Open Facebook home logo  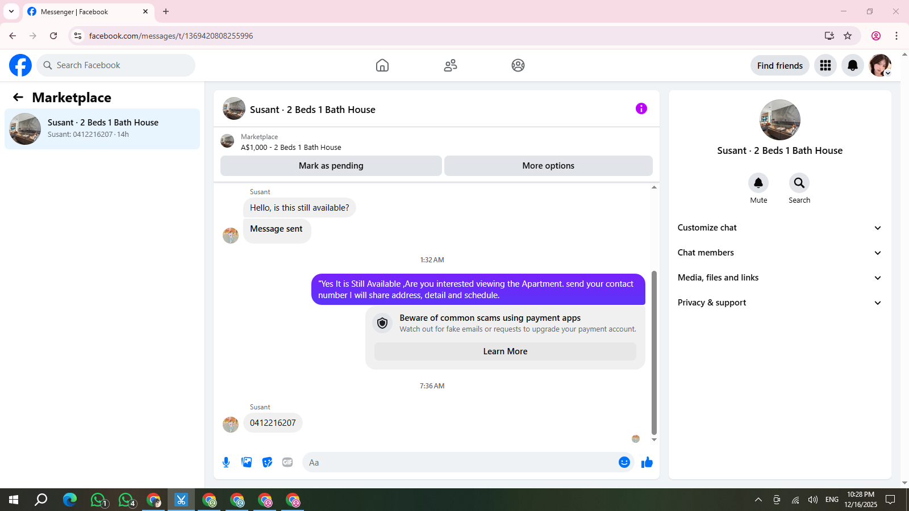20,65
